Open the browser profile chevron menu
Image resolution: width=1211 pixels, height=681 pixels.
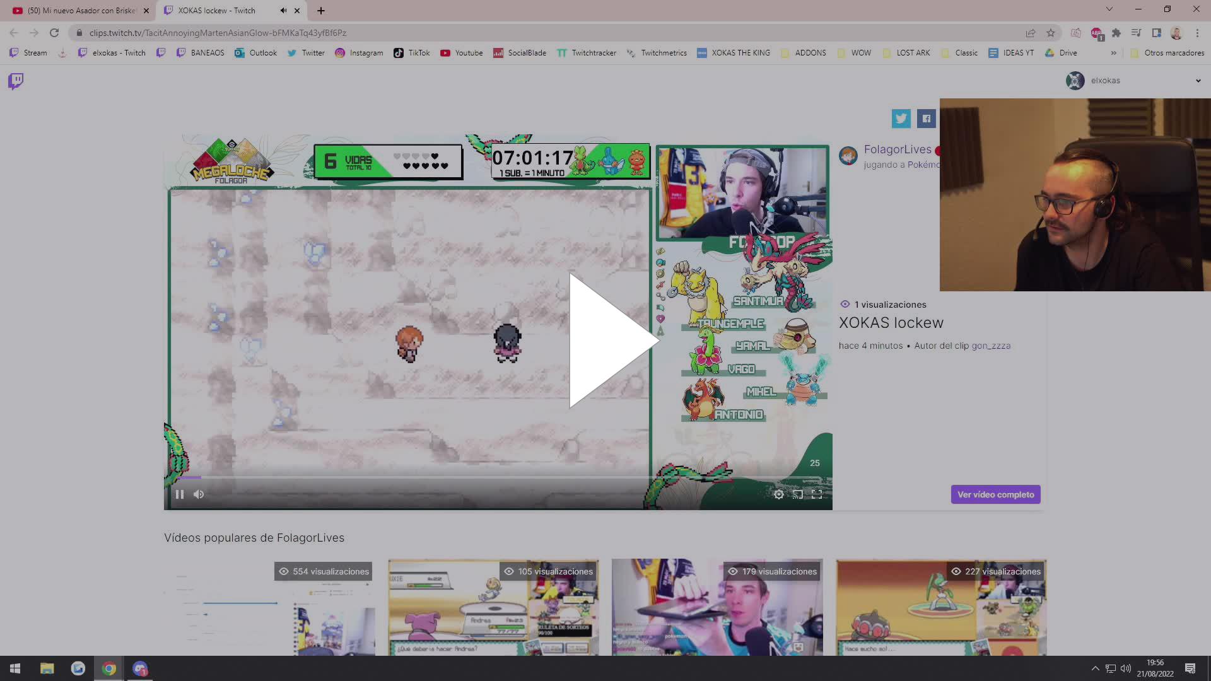coord(1177,33)
